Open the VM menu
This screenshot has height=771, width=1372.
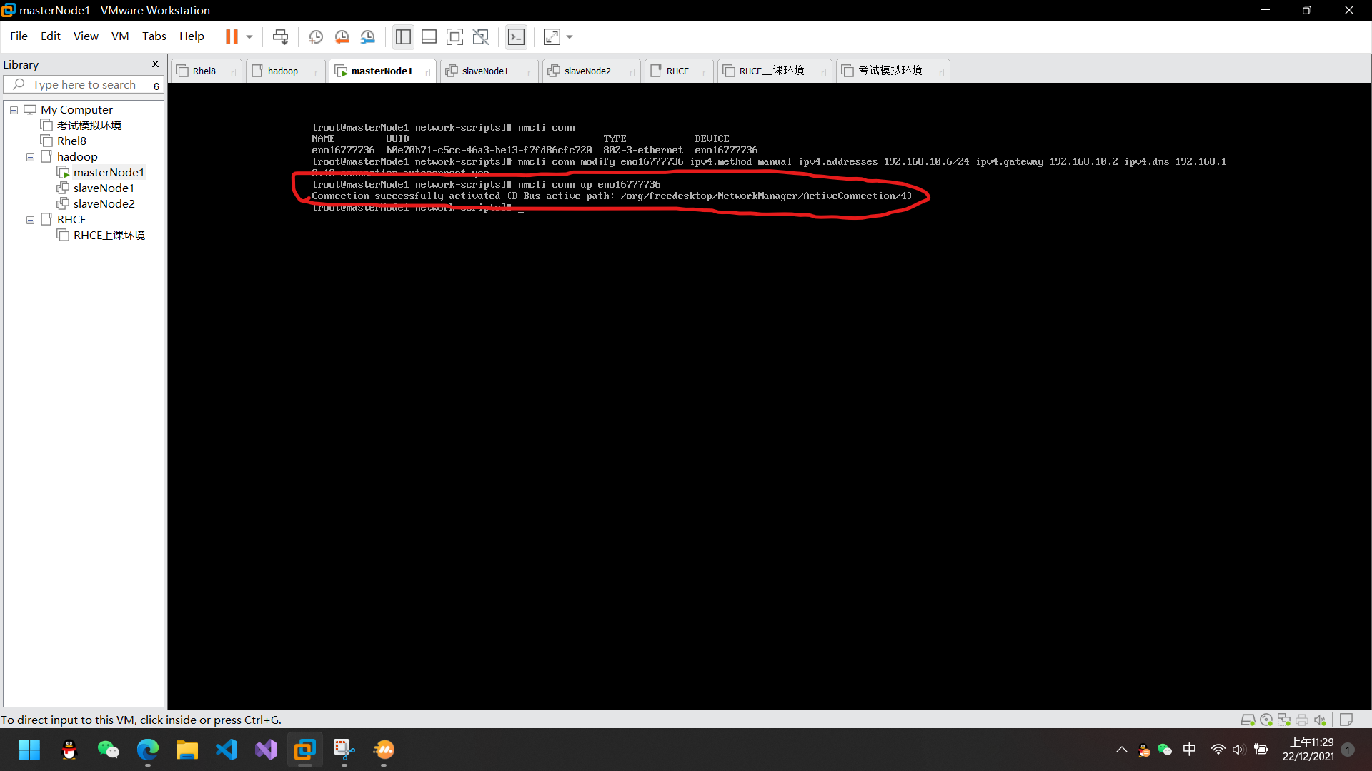tap(119, 36)
